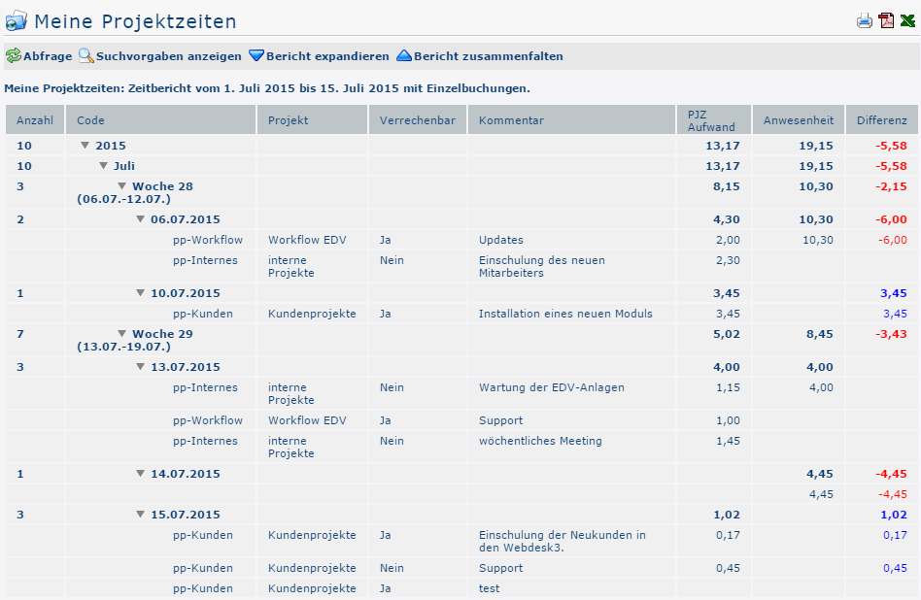
Task: Collapse the Woche 28 group
Action: [x=122, y=186]
